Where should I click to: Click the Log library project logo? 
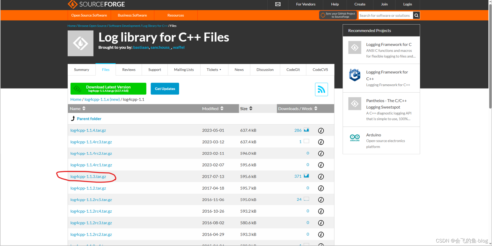[x=80, y=43]
